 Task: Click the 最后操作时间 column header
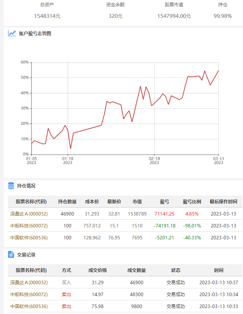223,202
